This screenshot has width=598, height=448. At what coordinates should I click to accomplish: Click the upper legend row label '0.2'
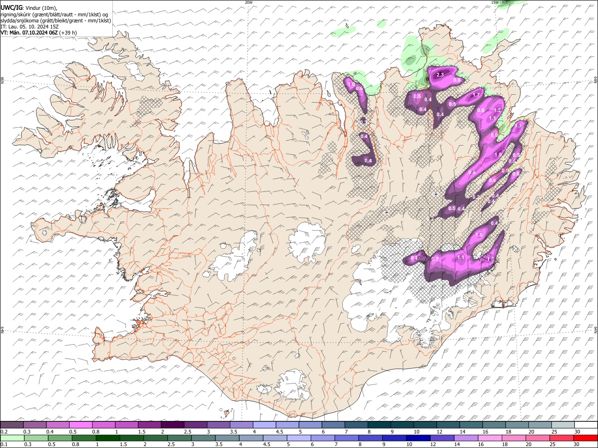click(4, 432)
